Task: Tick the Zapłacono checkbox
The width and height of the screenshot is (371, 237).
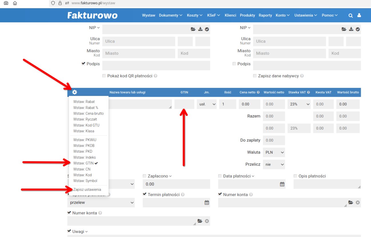Action: [144, 176]
